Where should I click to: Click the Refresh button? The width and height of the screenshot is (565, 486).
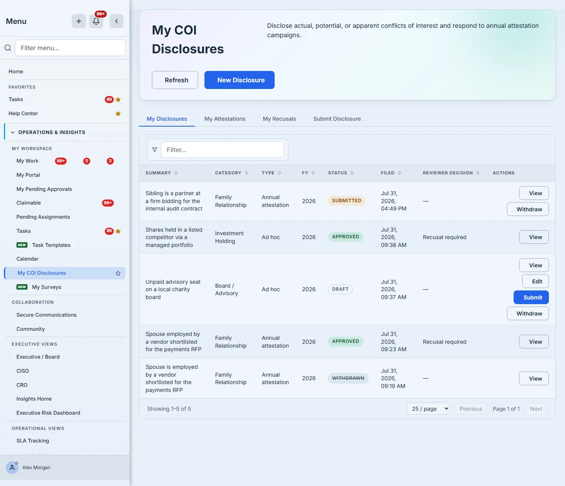coord(175,80)
